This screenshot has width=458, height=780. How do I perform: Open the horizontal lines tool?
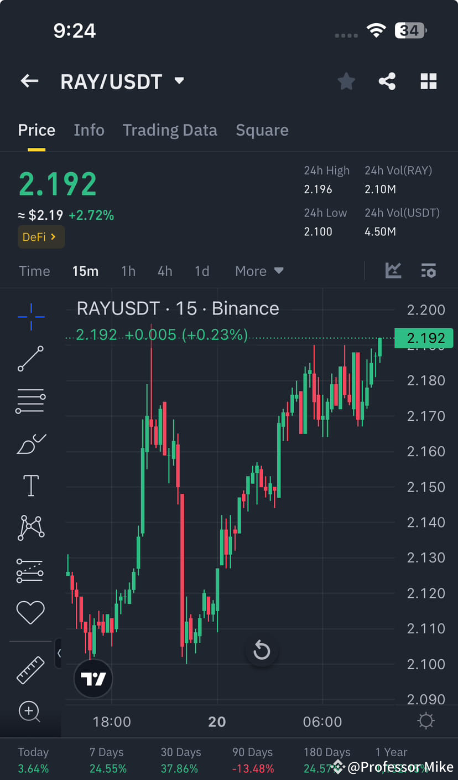tap(30, 401)
